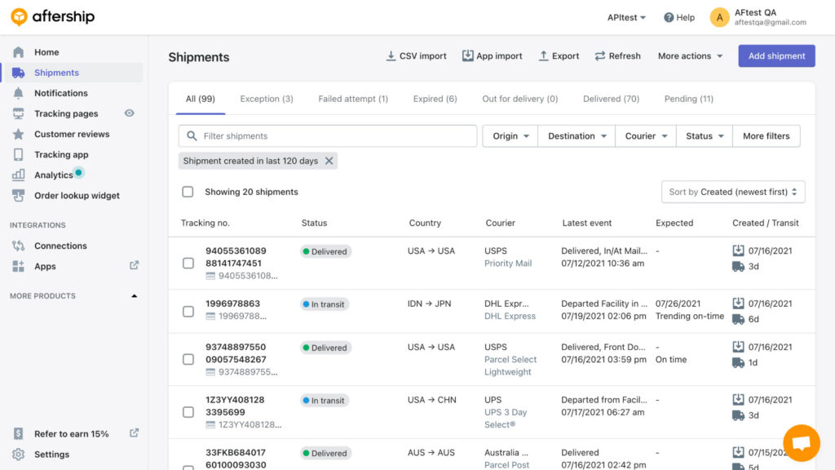
Task: Check the box for shipment 9374889755009057548267
Action: click(188, 359)
